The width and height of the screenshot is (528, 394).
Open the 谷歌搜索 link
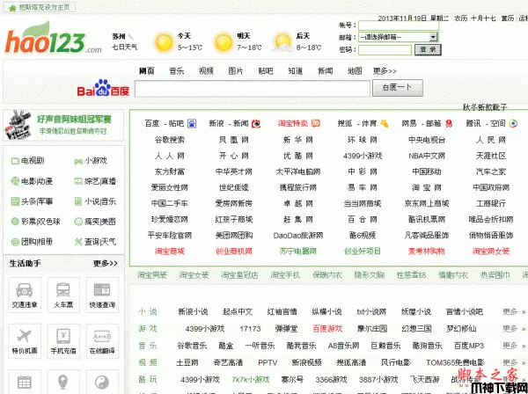pyautogui.click(x=170, y=140)
